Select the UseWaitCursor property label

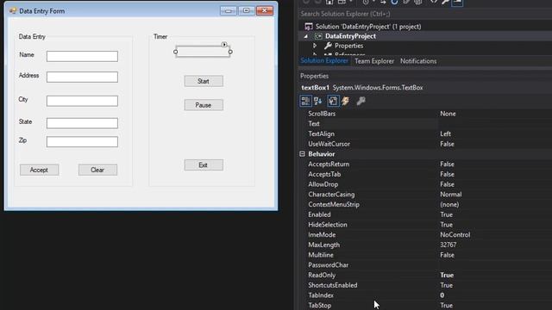coord(329,144)
